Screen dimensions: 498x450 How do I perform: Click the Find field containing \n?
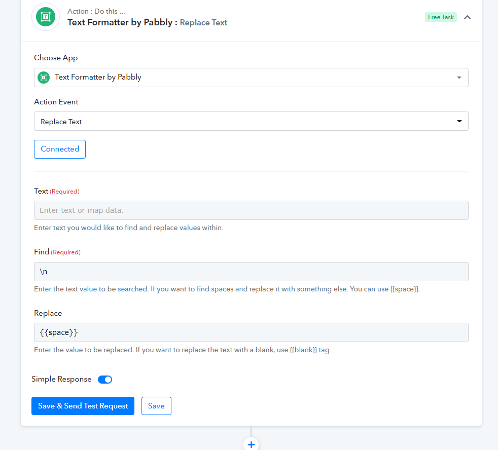[251, 272]
